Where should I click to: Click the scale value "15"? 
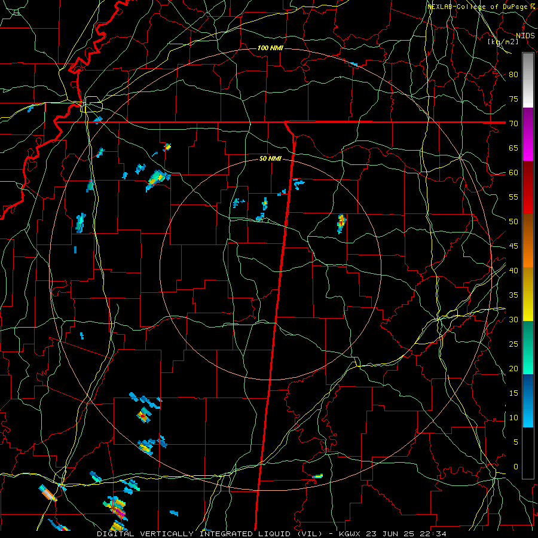513,393
